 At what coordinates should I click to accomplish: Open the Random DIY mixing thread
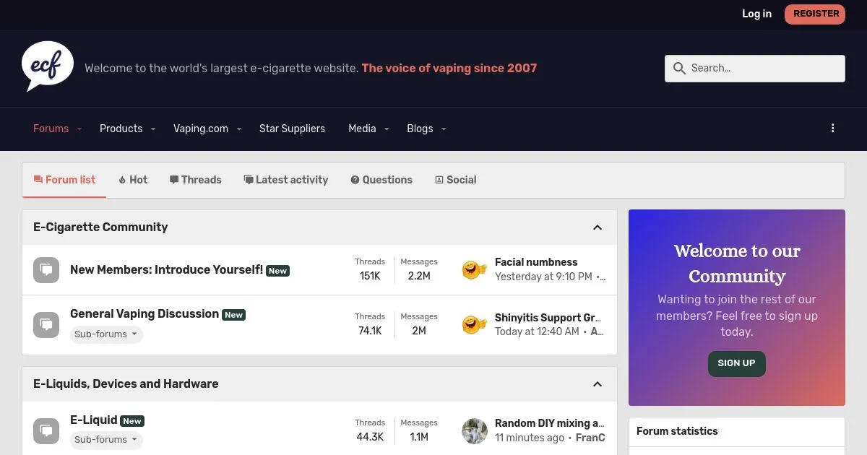point(550,423)
